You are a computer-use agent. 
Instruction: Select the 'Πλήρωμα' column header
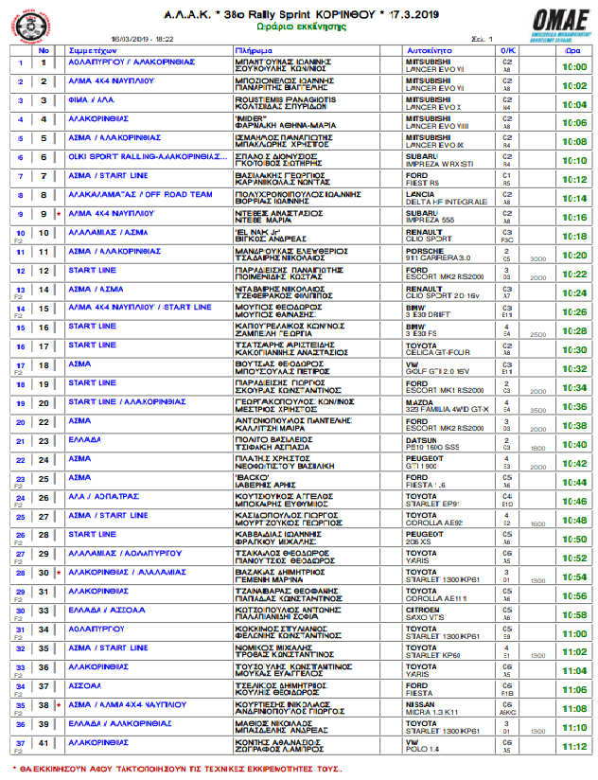tap(254, 50)
